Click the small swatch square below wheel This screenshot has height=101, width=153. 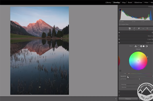tap(120, 71)
